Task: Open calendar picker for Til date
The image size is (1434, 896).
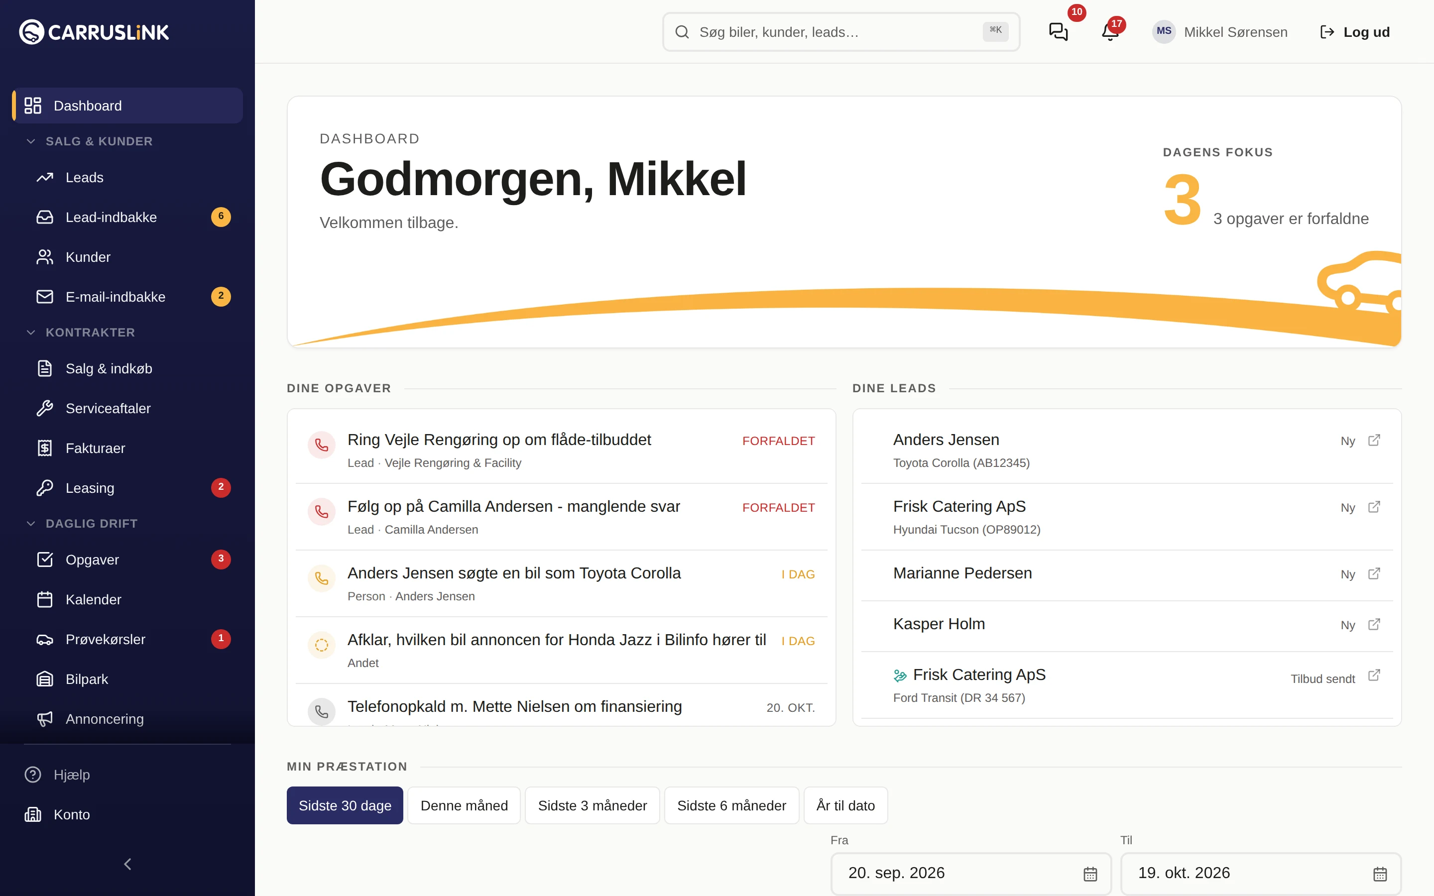Action: [1380, 874]
